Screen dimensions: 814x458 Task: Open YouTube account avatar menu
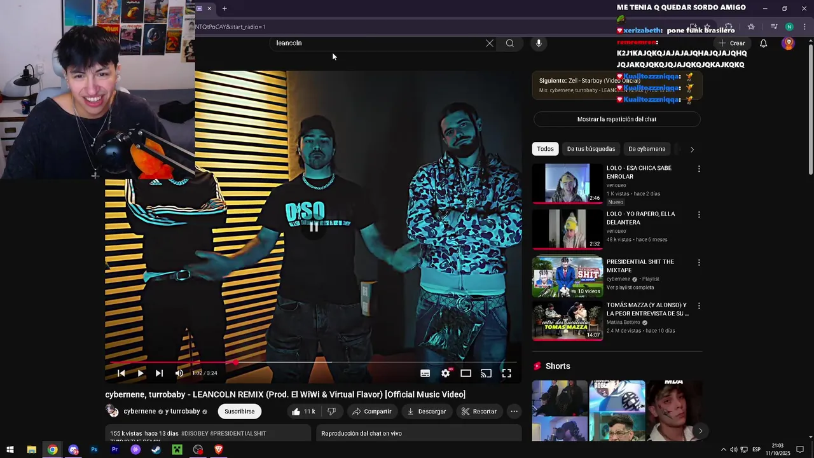[x=788, y=43]
